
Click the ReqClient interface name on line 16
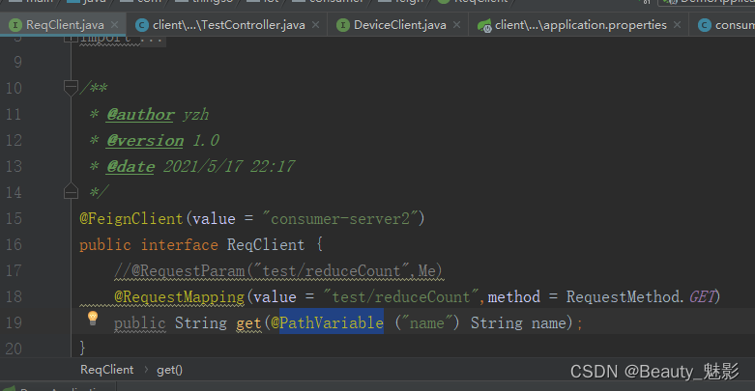point(266,245)
